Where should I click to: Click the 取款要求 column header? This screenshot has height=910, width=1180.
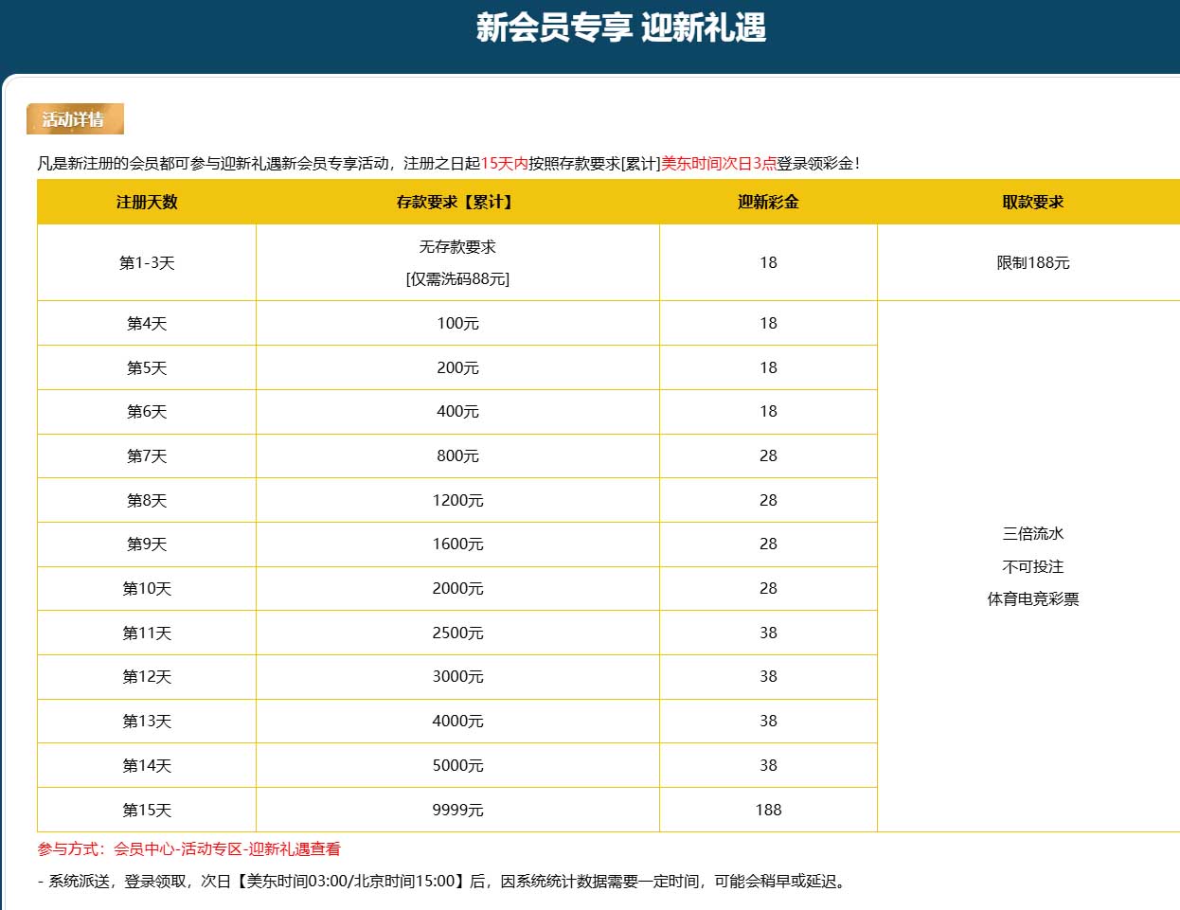coord(1032,202)
